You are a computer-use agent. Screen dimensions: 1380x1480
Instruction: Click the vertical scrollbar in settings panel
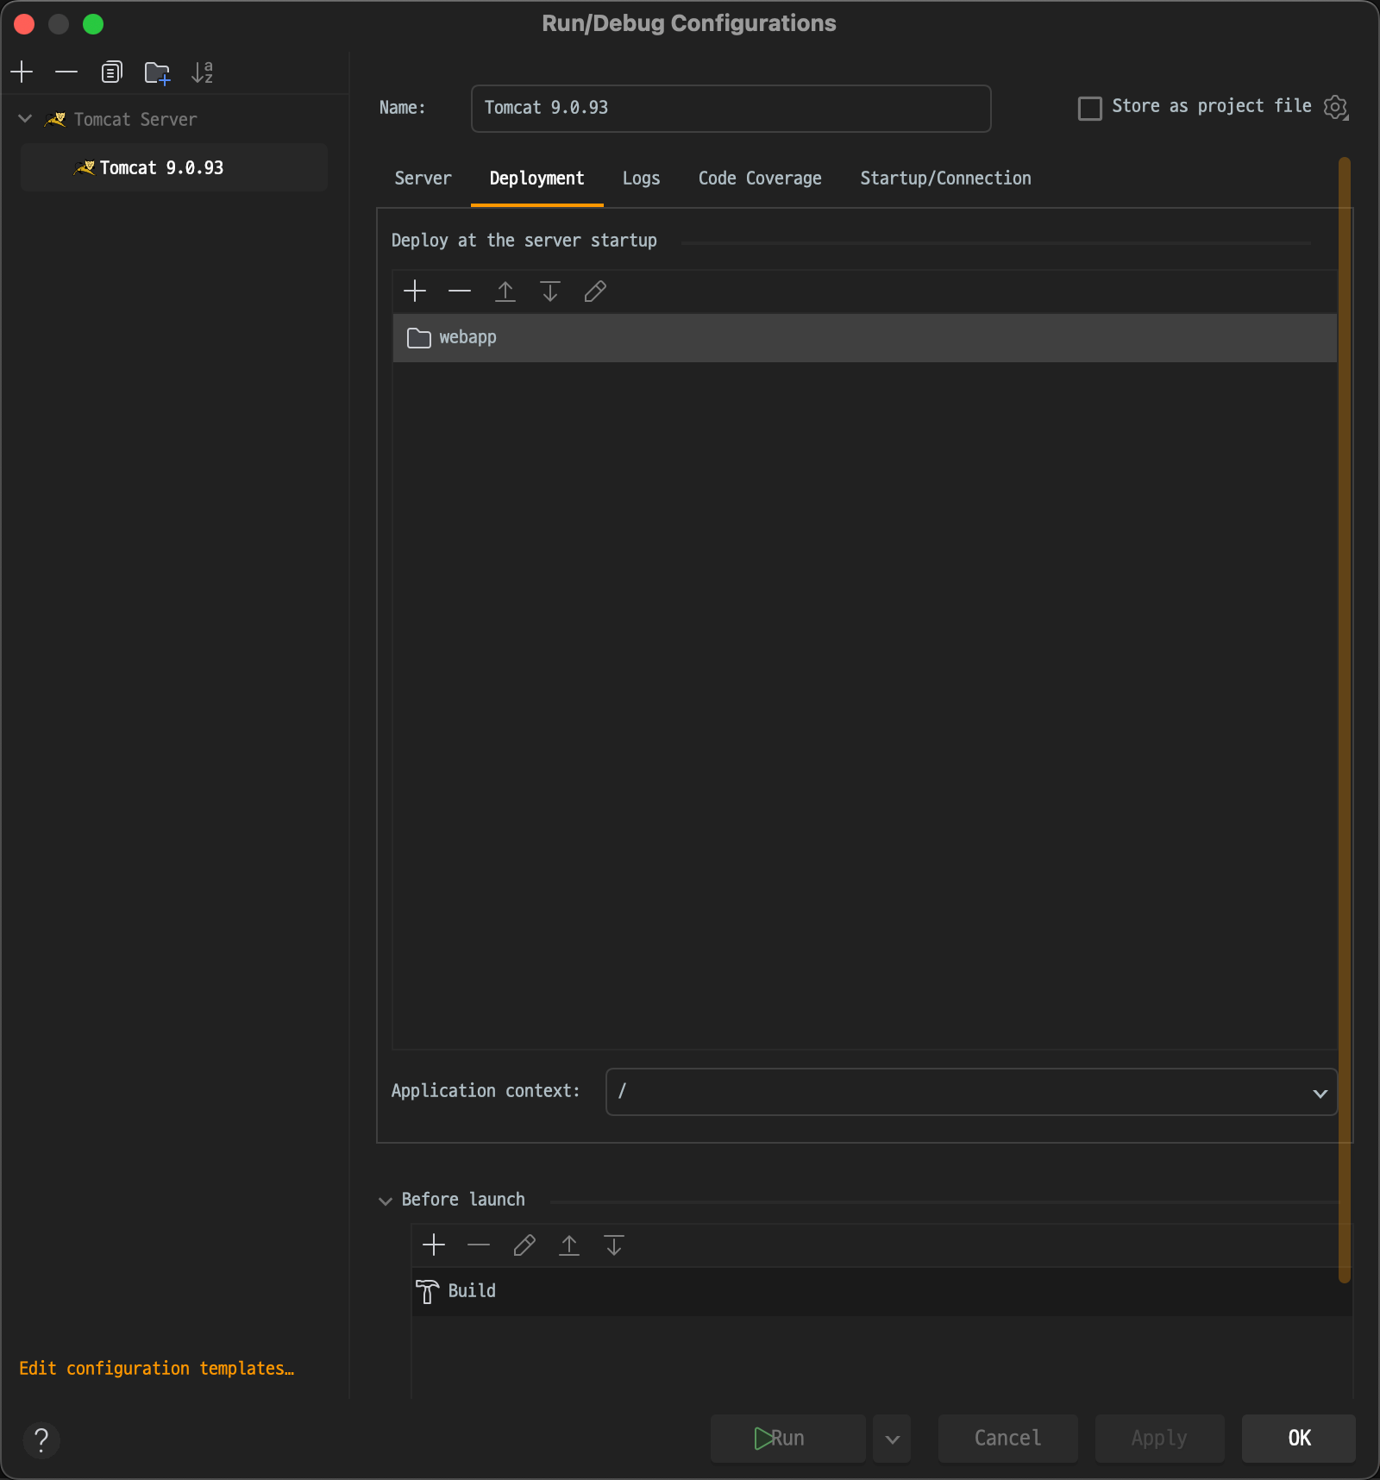[x=1344, y=719]
